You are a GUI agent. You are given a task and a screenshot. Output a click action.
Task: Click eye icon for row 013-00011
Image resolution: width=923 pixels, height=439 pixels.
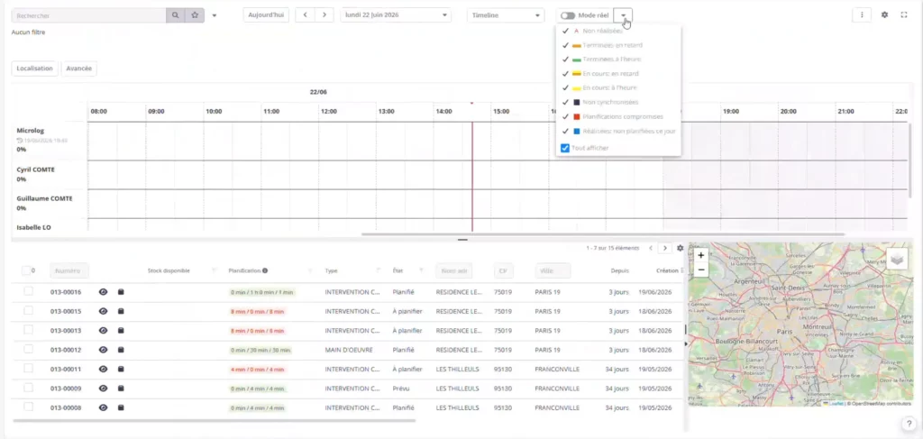pyautogui.click(x=103, y=369)
